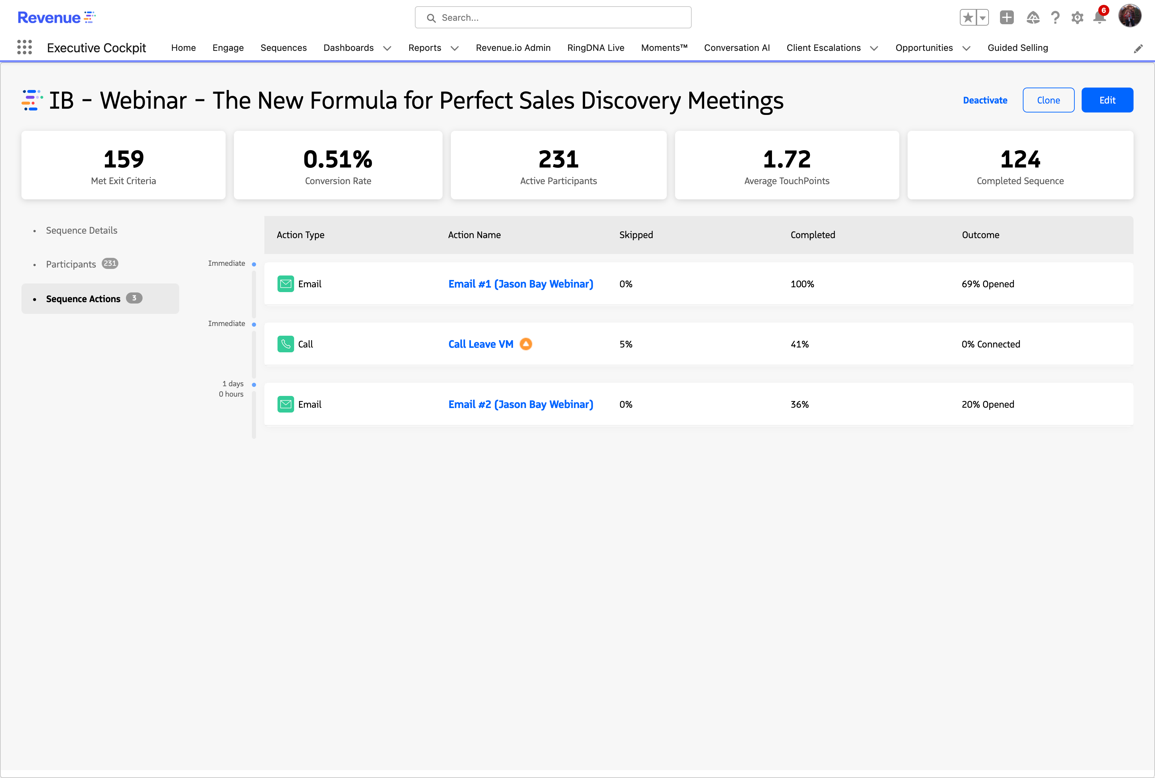Click the edit navigation pencil icon
Image resolution: width=1155 pixels, height=778 pixels.
point(1138,48)
